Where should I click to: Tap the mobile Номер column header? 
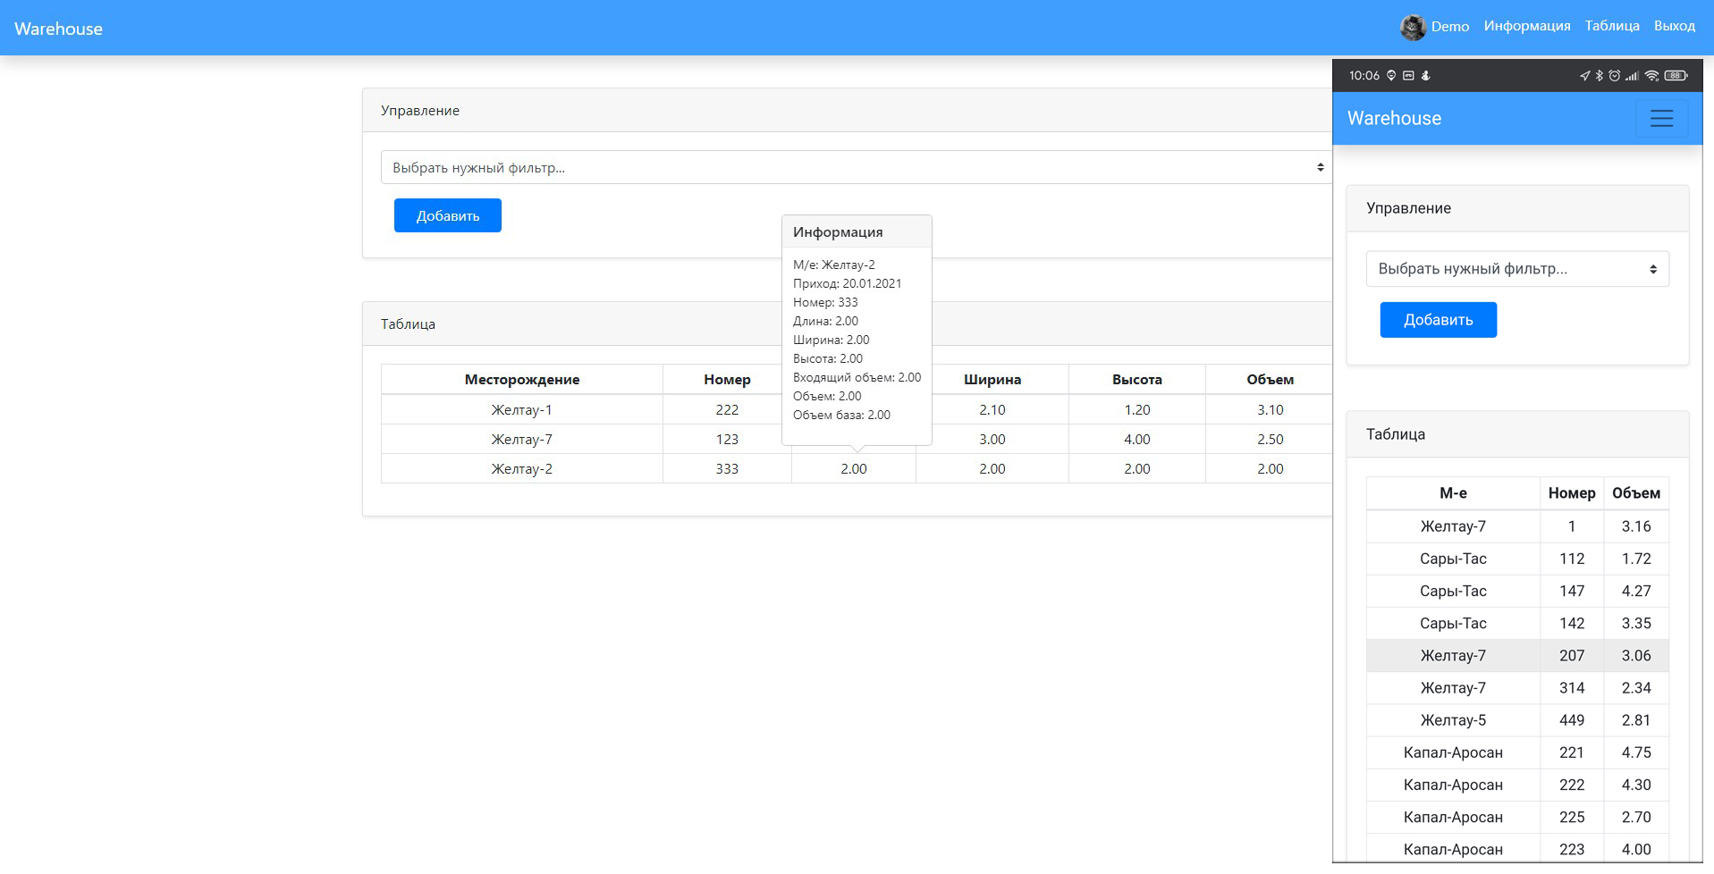point(1572,493)
